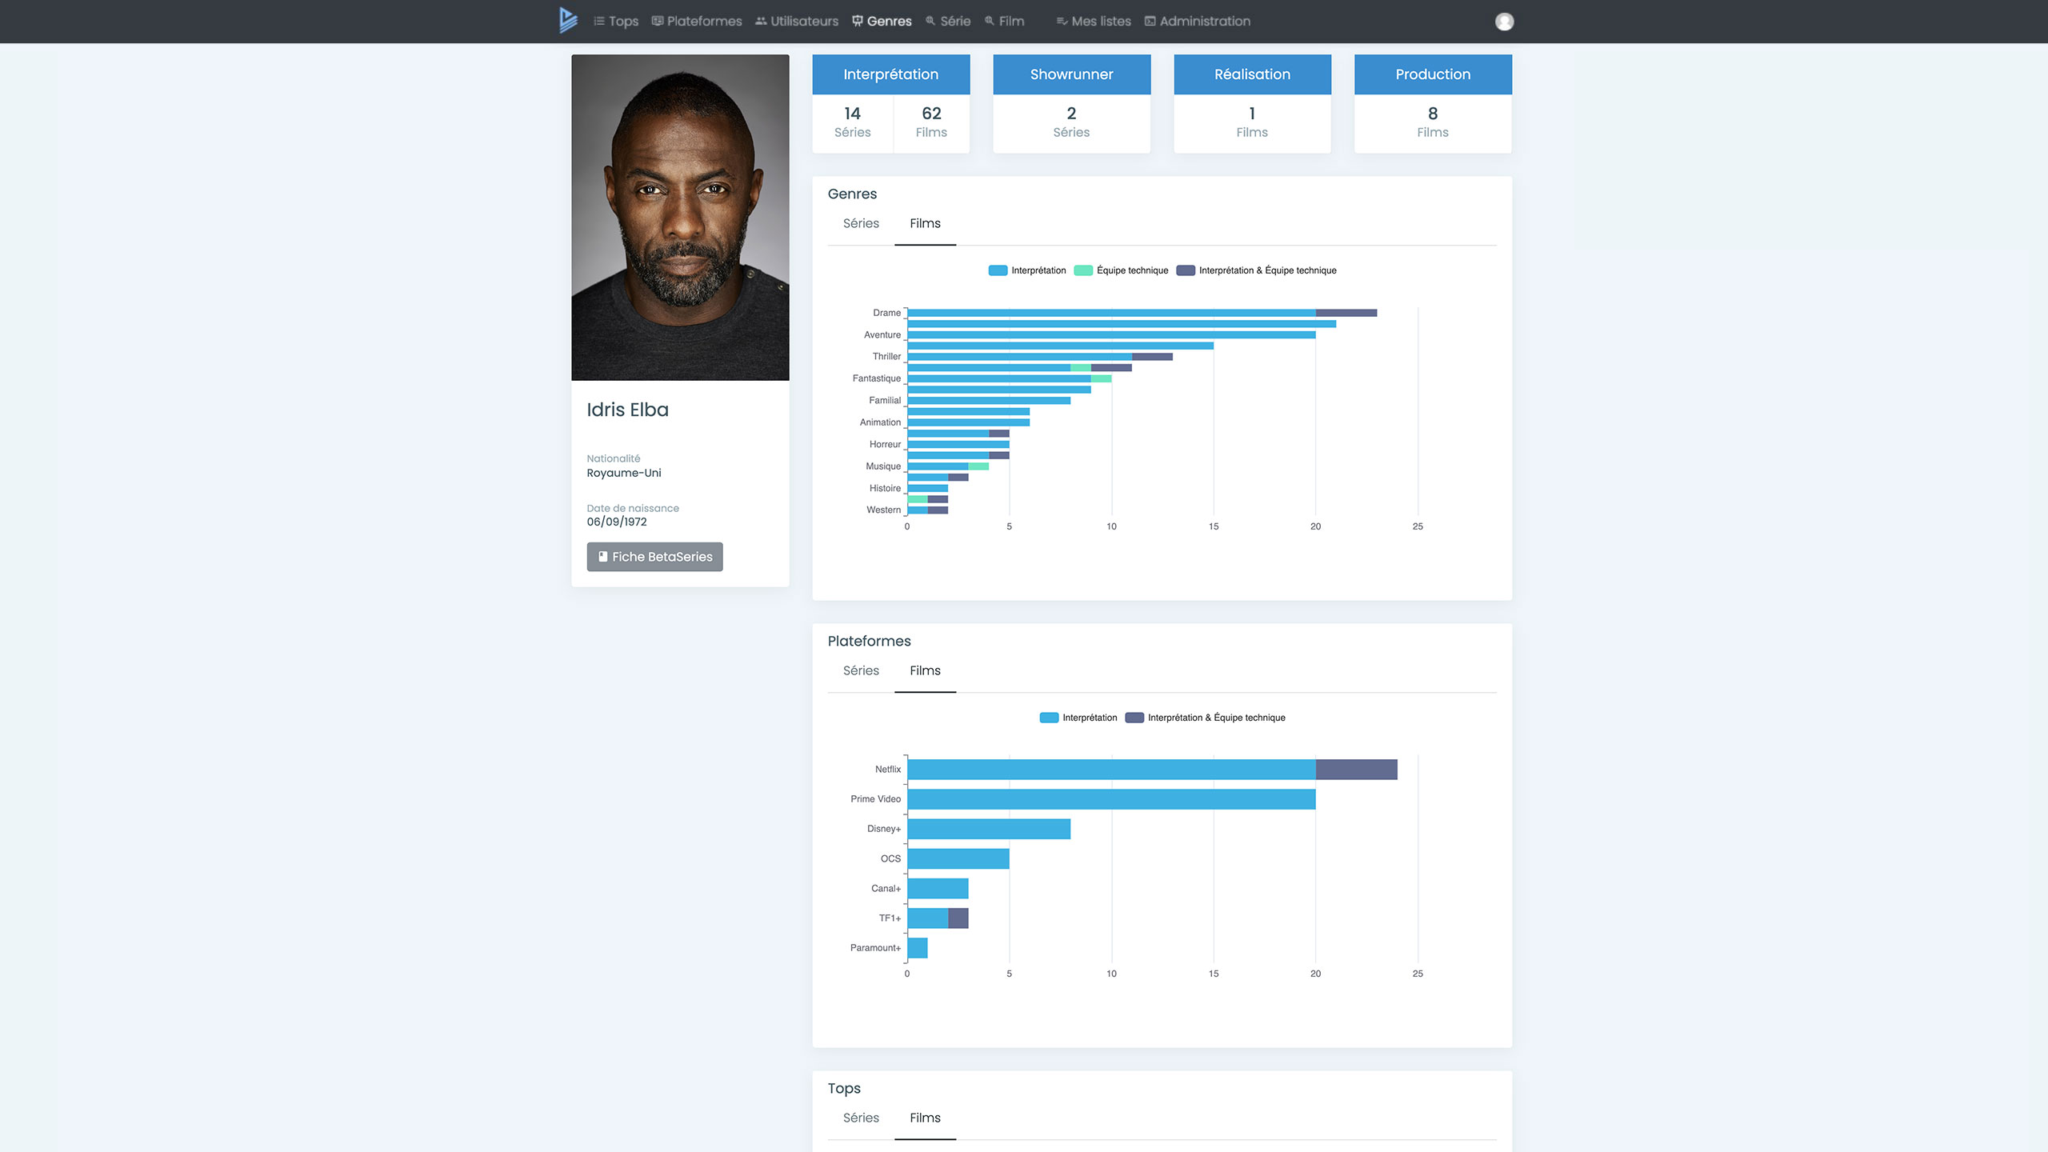This screenshot has width=2048, height=1152.
Task: Open Mes listes from navbar
Action: pyautogui.click(x=1094, y=22)
